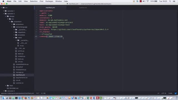Collapse the django folder

pyautogui.click(x=6, y=16)
